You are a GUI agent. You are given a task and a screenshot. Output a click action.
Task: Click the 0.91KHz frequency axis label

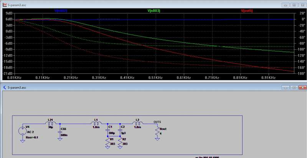click(x=268, y=77)
